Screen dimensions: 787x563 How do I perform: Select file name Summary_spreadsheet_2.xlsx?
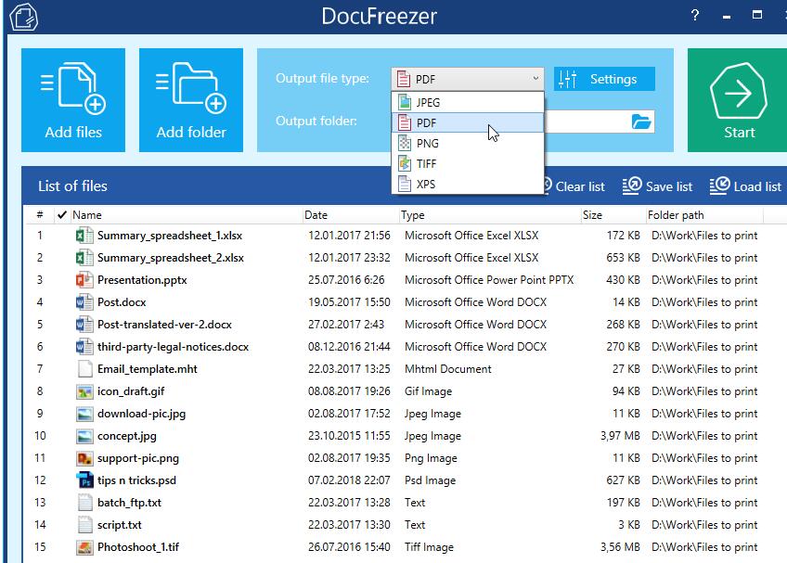tap(171, 258)
